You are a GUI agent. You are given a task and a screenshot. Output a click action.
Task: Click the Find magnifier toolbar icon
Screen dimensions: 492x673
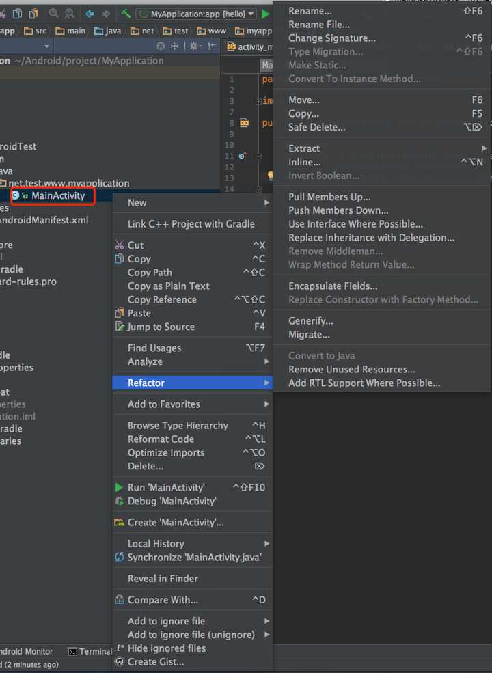point(54,13)
